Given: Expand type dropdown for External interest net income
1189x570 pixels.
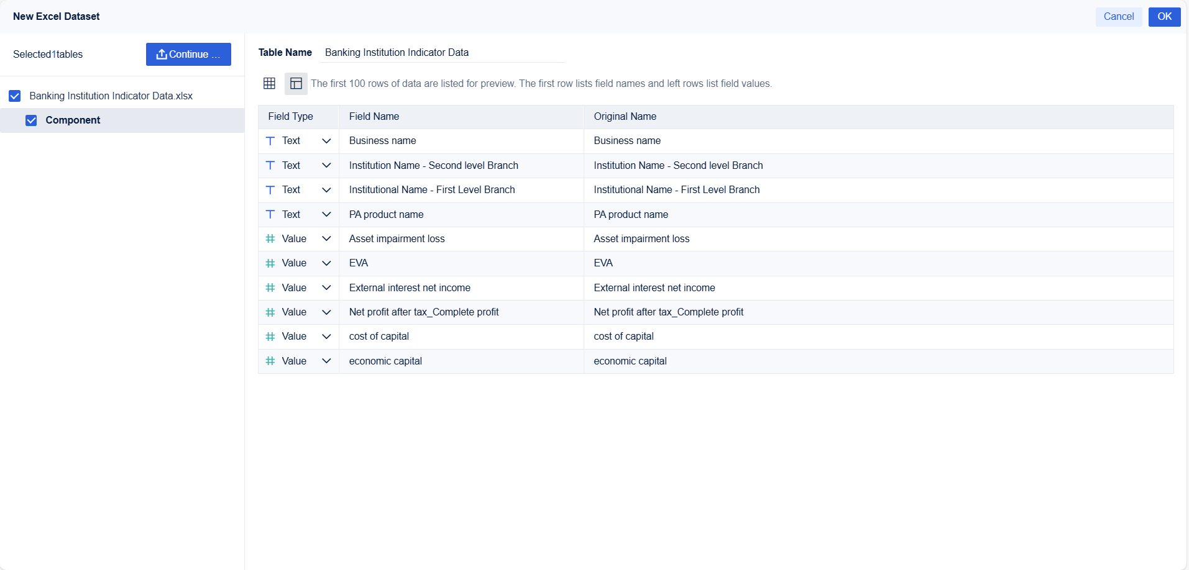Looking at the screenshot, I should point(326,287).
